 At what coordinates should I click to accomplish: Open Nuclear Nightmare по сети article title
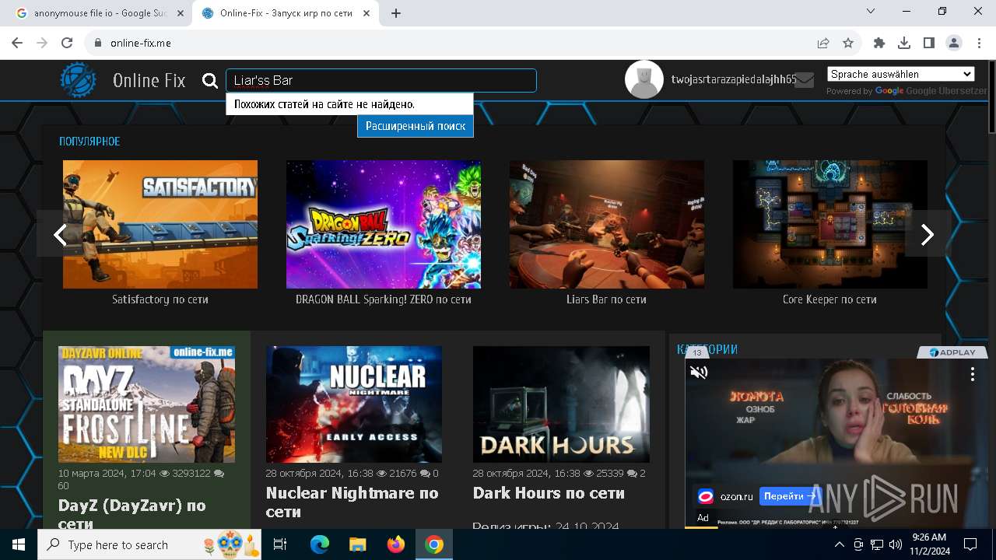click(x=352, y=502)
